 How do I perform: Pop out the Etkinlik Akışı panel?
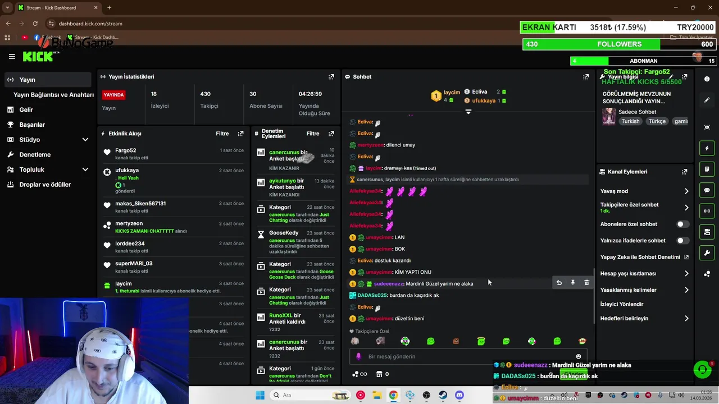[x=240, y=134]
